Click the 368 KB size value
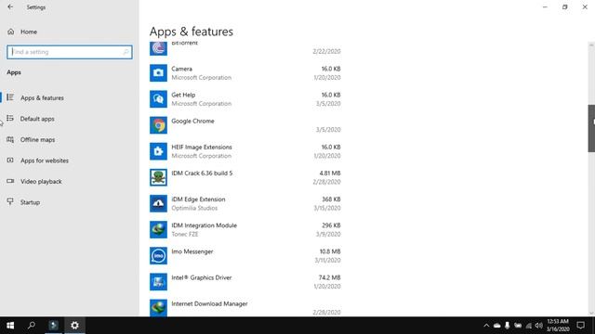Screen dimensions: 595x334 [331, 199]
